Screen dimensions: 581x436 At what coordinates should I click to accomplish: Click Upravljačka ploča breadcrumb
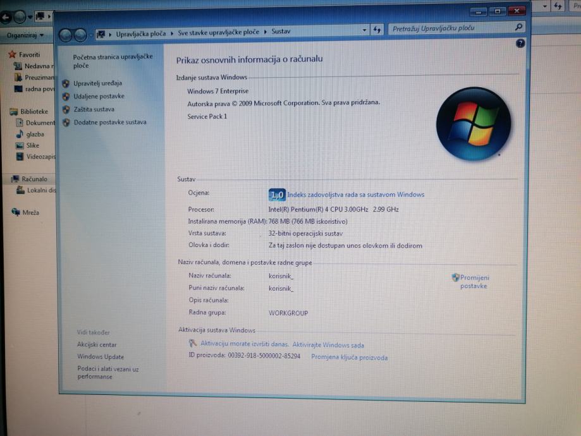tap(141, 33)
